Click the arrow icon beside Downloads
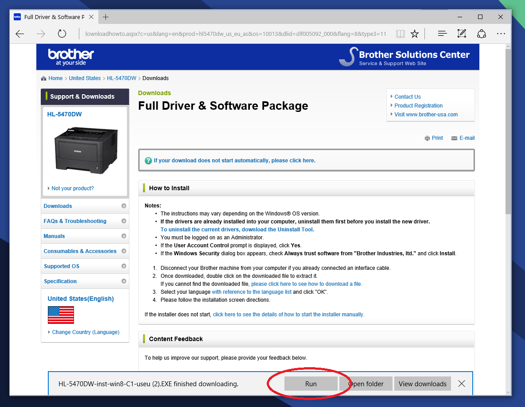The width and height of the screenshot is (525, 407). tap(124, 206)
